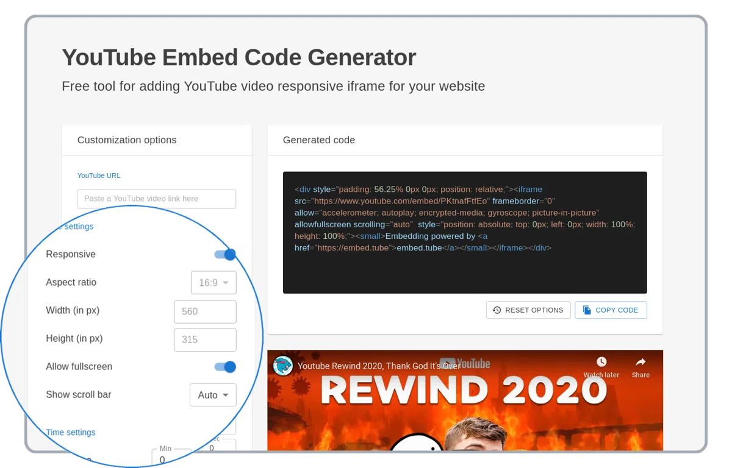This screenshot has height=468, width=732.
Task: Open the Aspect ratio 16:9 dropdown
Action: pos(213,283)
